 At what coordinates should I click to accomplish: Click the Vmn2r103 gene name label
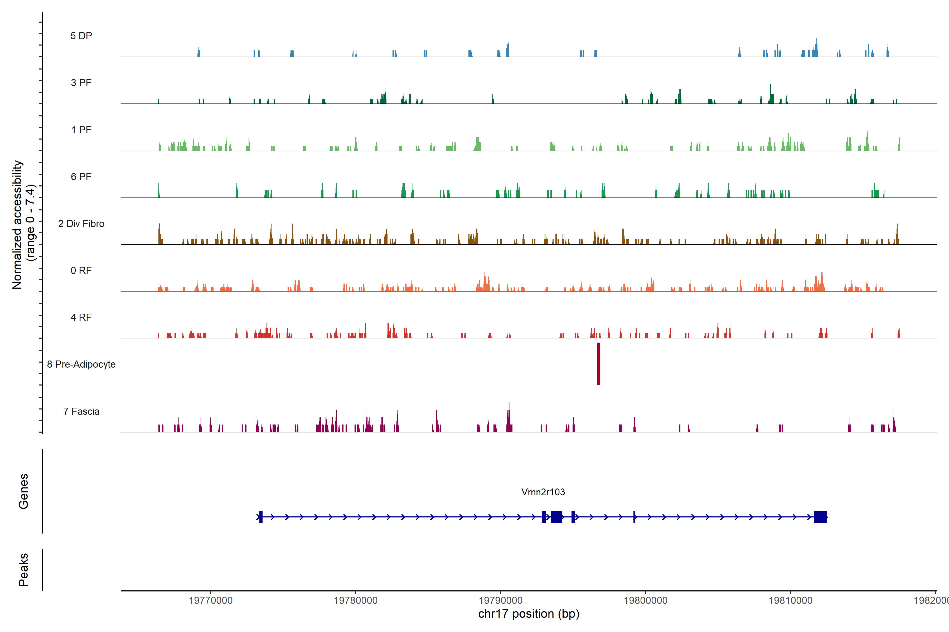click(x=543, y=492)
